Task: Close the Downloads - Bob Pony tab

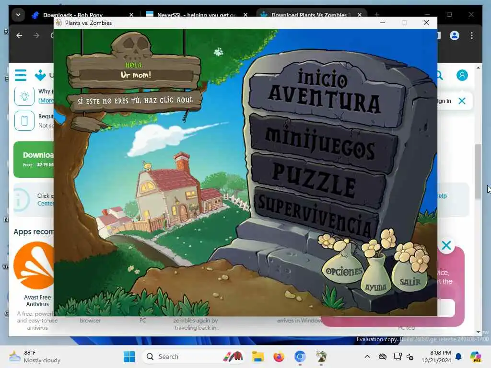Action: [x=131, y=15]
